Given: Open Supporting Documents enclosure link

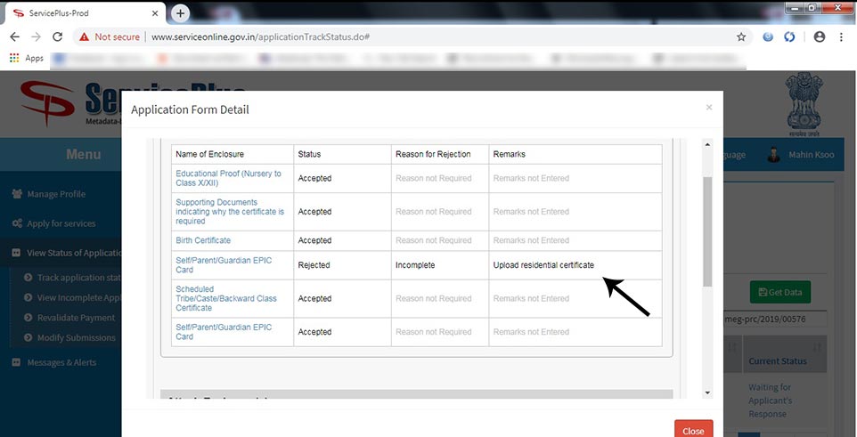Looking at the screenshot, I should tap(230, 212).
